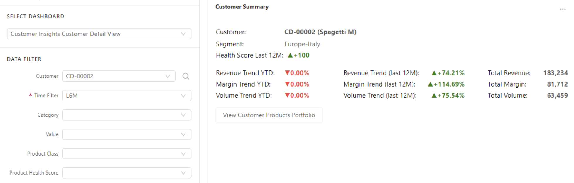Click the red Margin Trend YTD down arrow
The height and width of the screenshot is (183, 574).
click(287, 84)
